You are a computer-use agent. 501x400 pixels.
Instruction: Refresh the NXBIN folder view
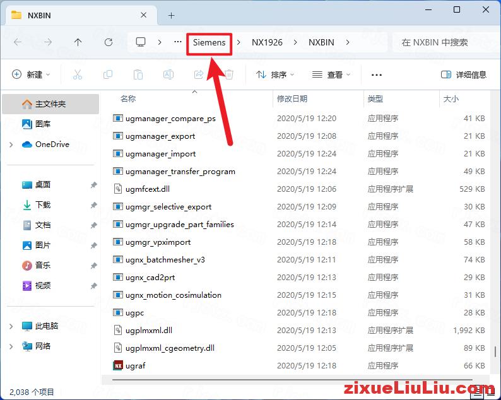click(x=109, y=42)
